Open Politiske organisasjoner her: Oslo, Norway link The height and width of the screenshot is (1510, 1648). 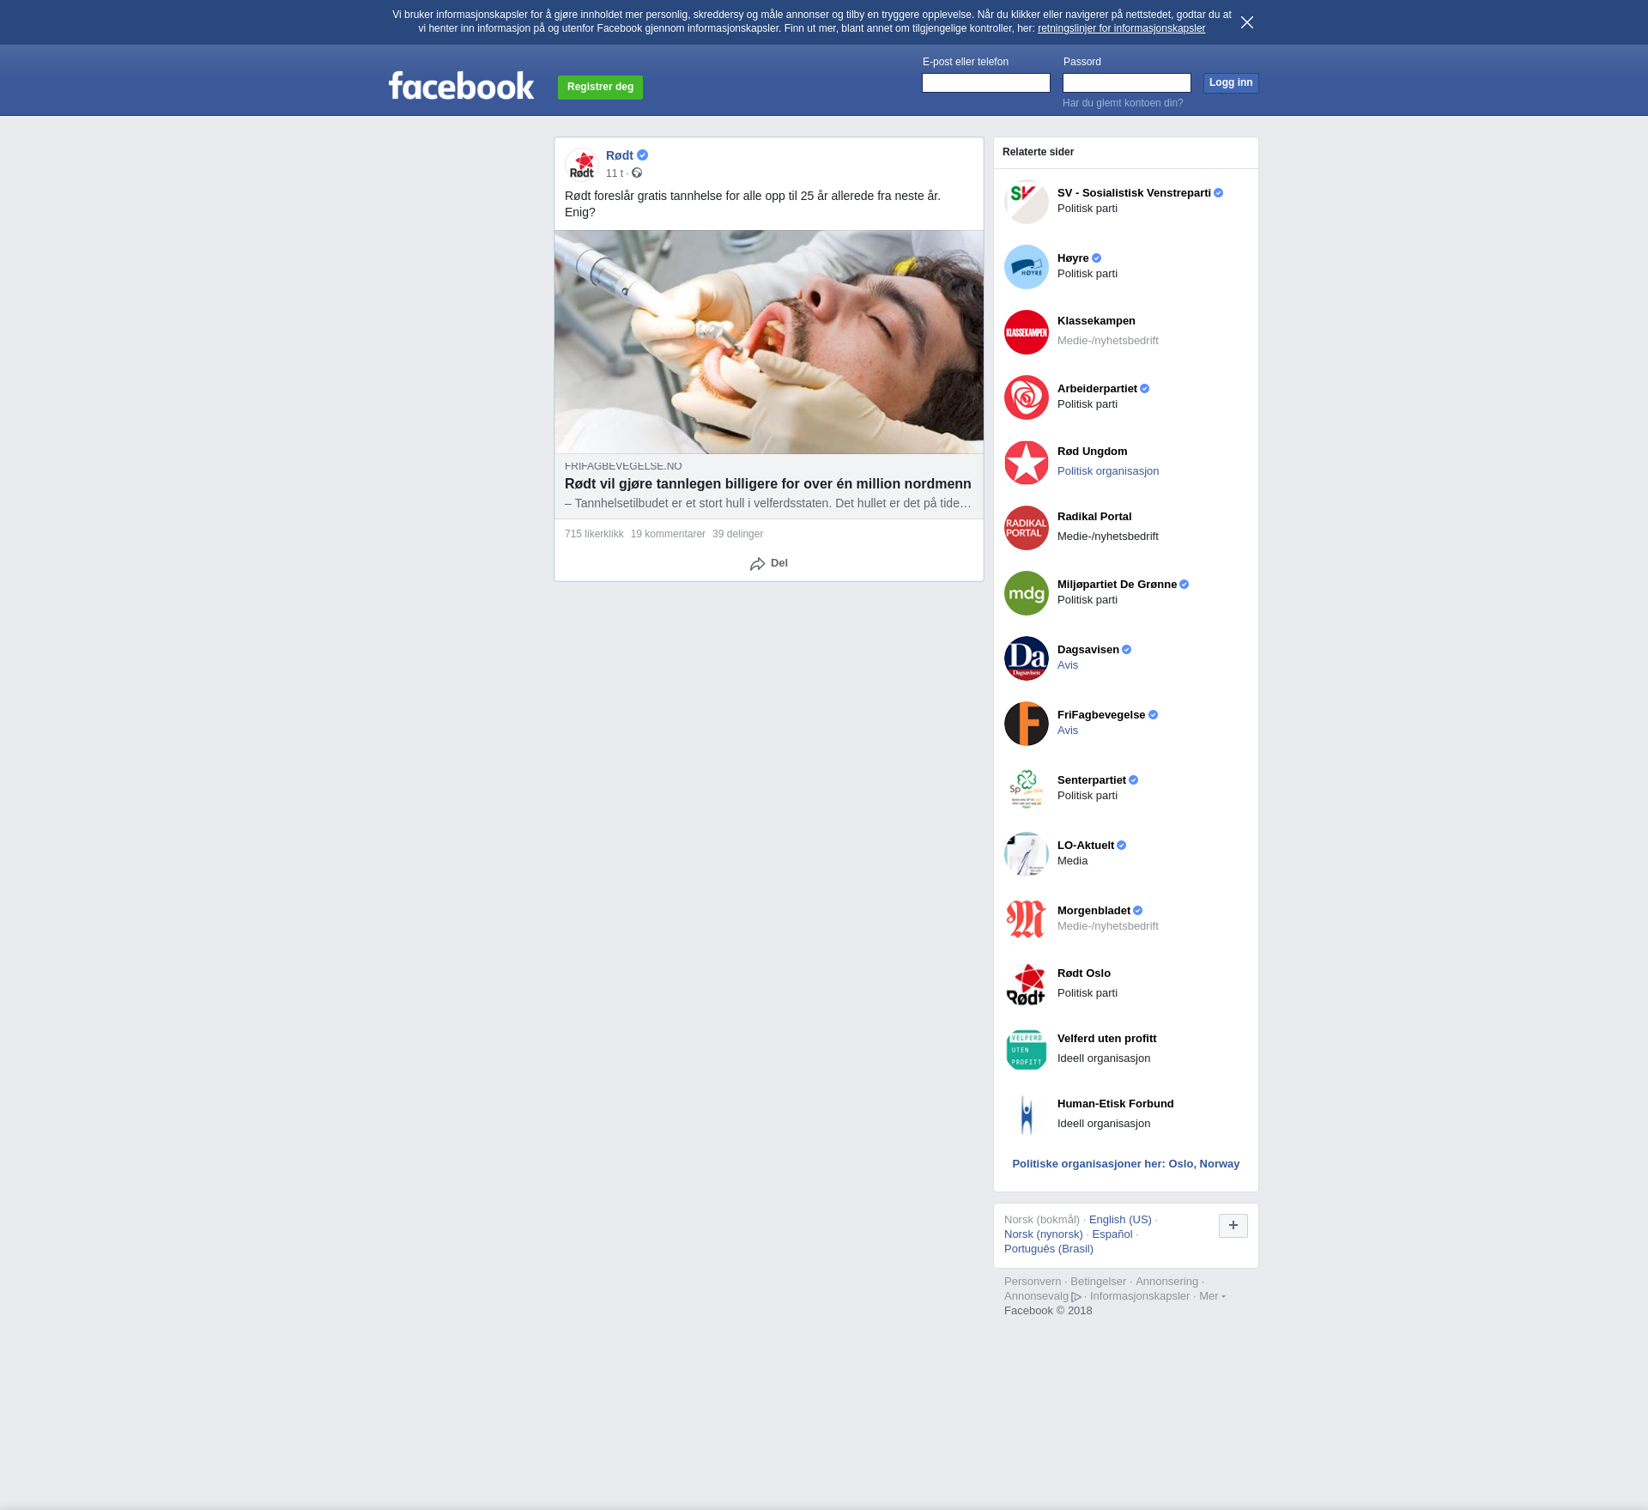1126,1164
